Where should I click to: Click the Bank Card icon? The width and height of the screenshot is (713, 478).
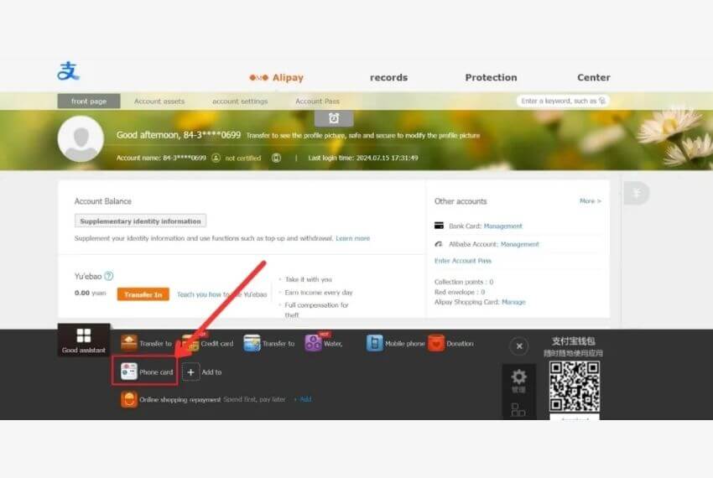[x=439, y=226]
